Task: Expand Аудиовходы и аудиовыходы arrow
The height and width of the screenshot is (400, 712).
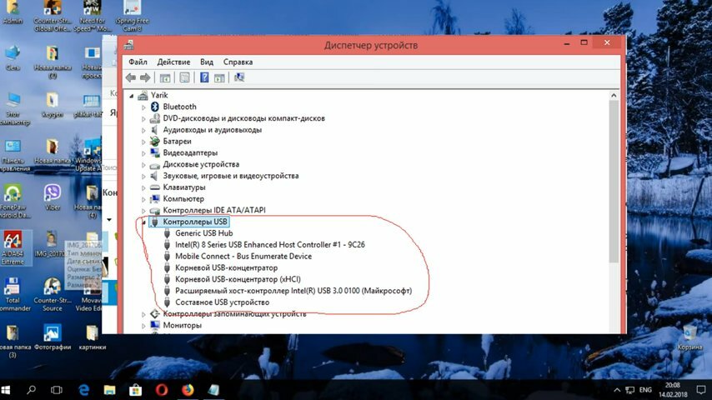Action: pos(143,130)
